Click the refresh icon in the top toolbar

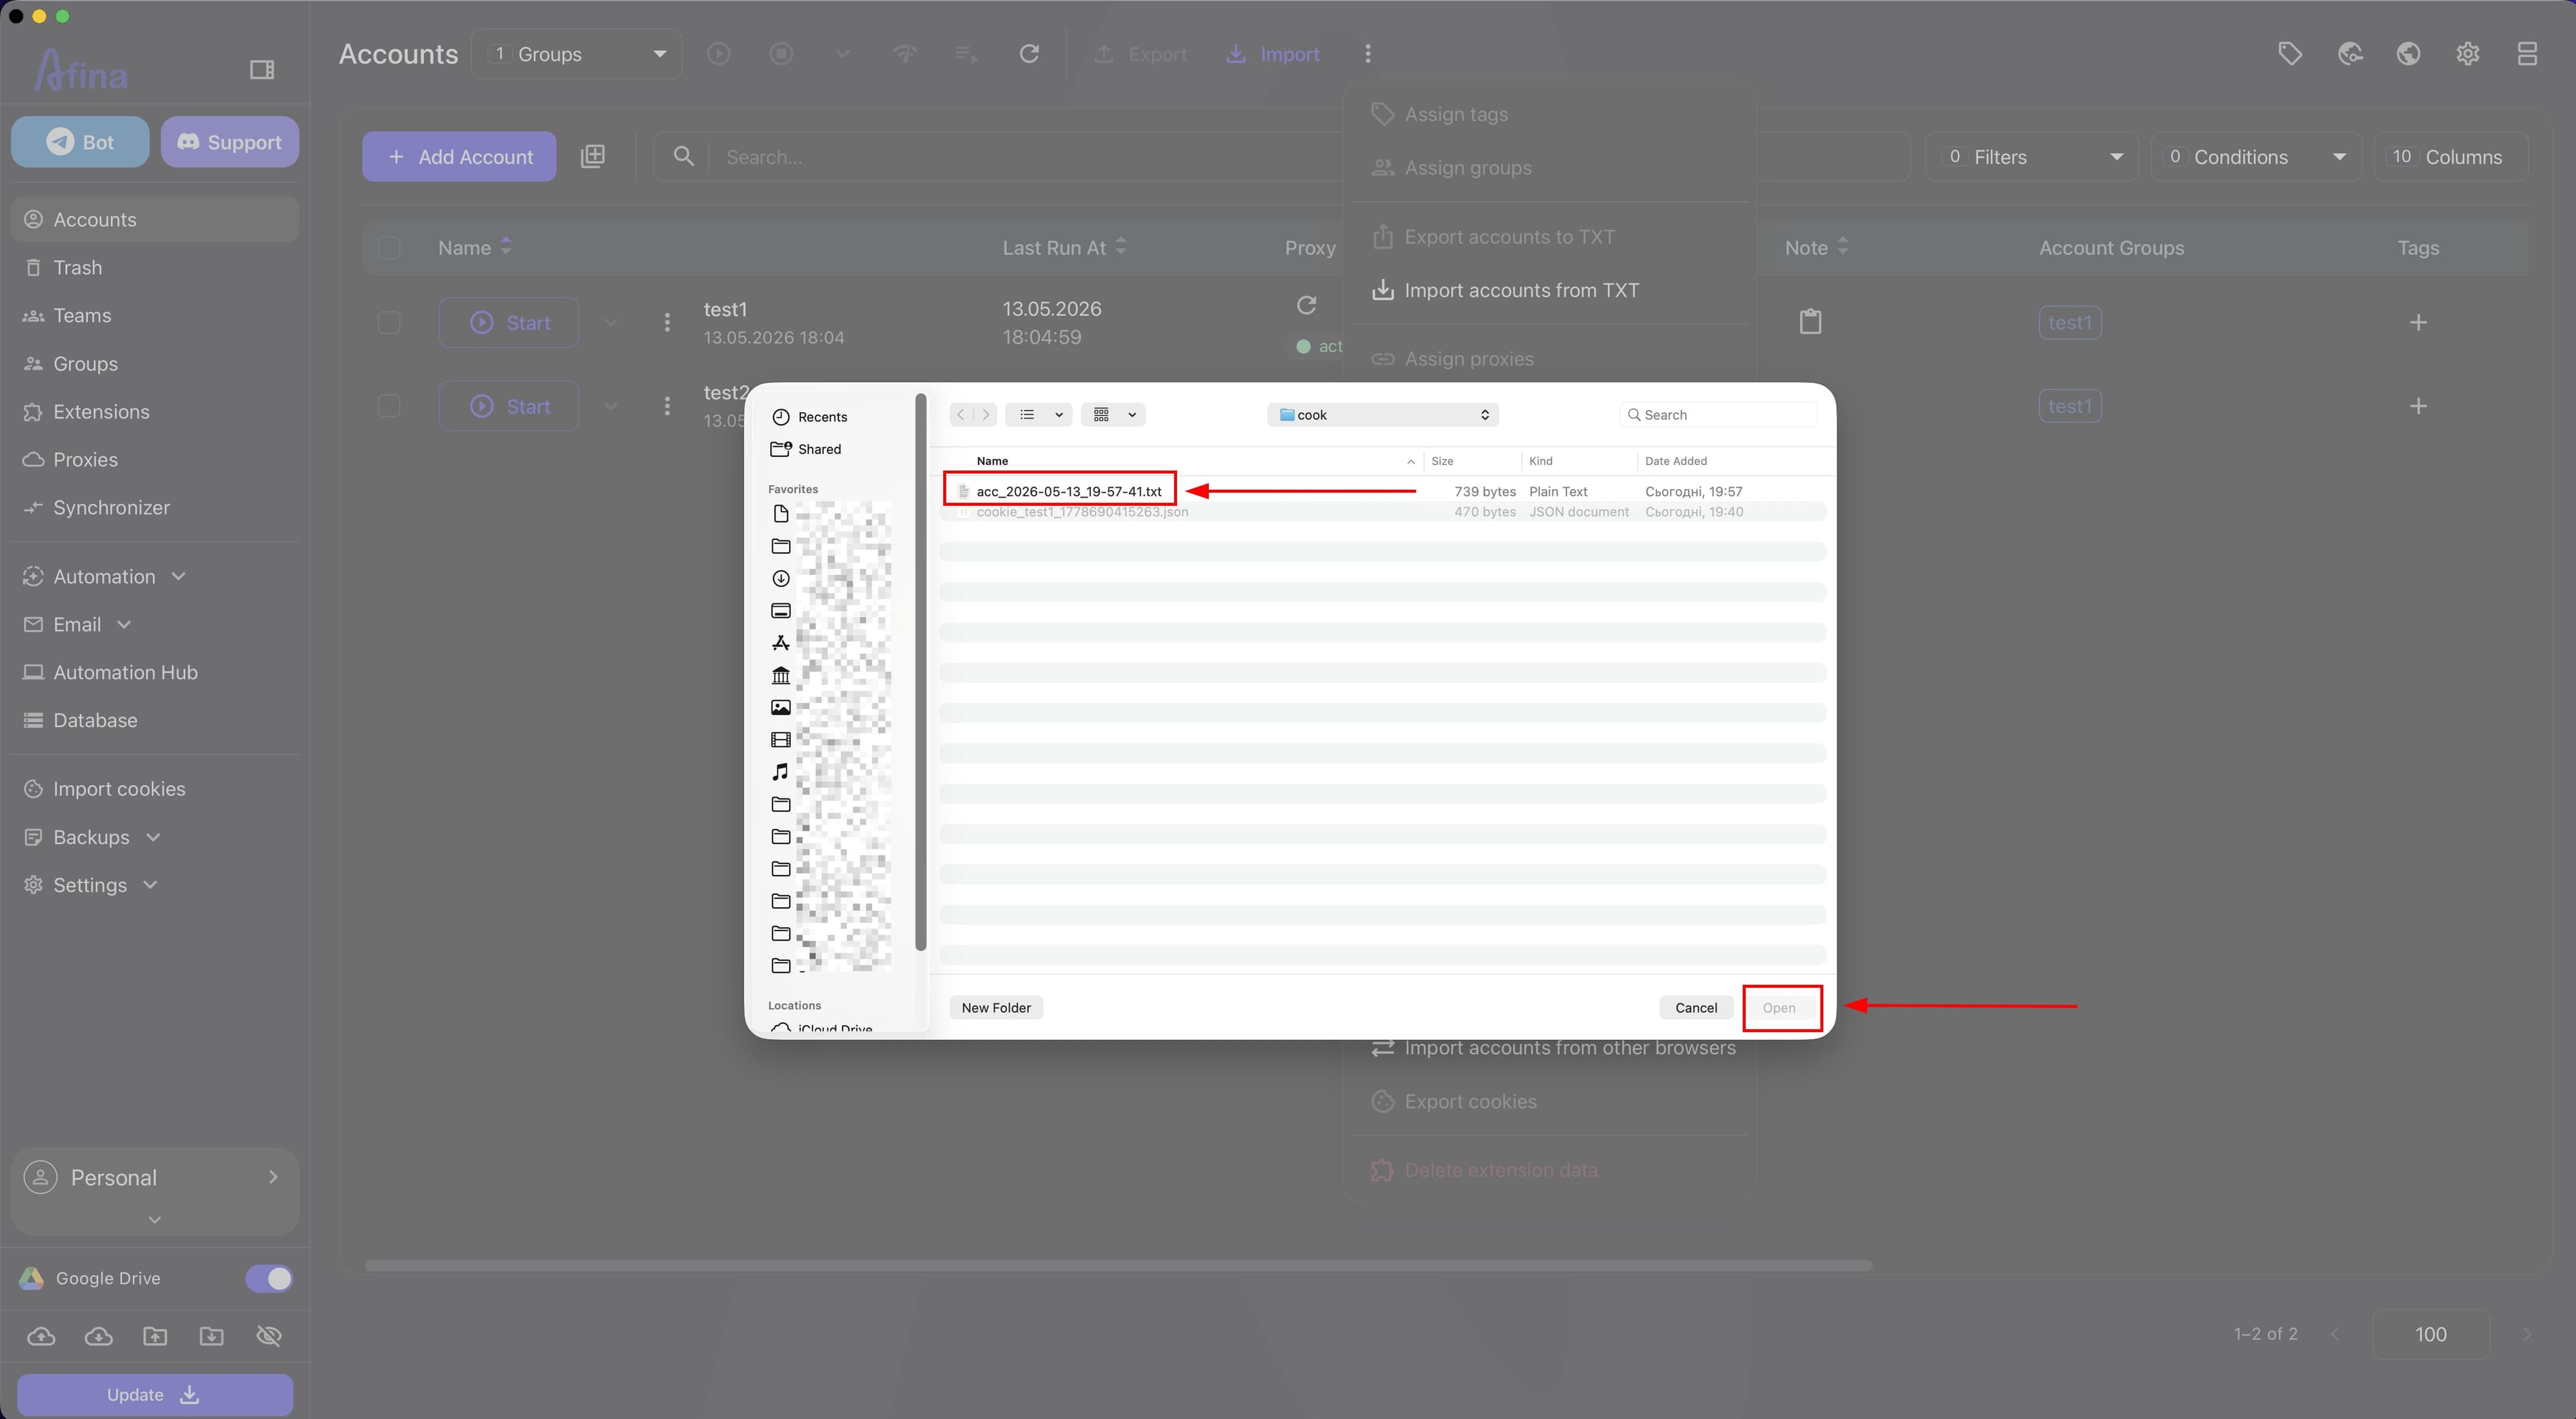[1029, 54]
